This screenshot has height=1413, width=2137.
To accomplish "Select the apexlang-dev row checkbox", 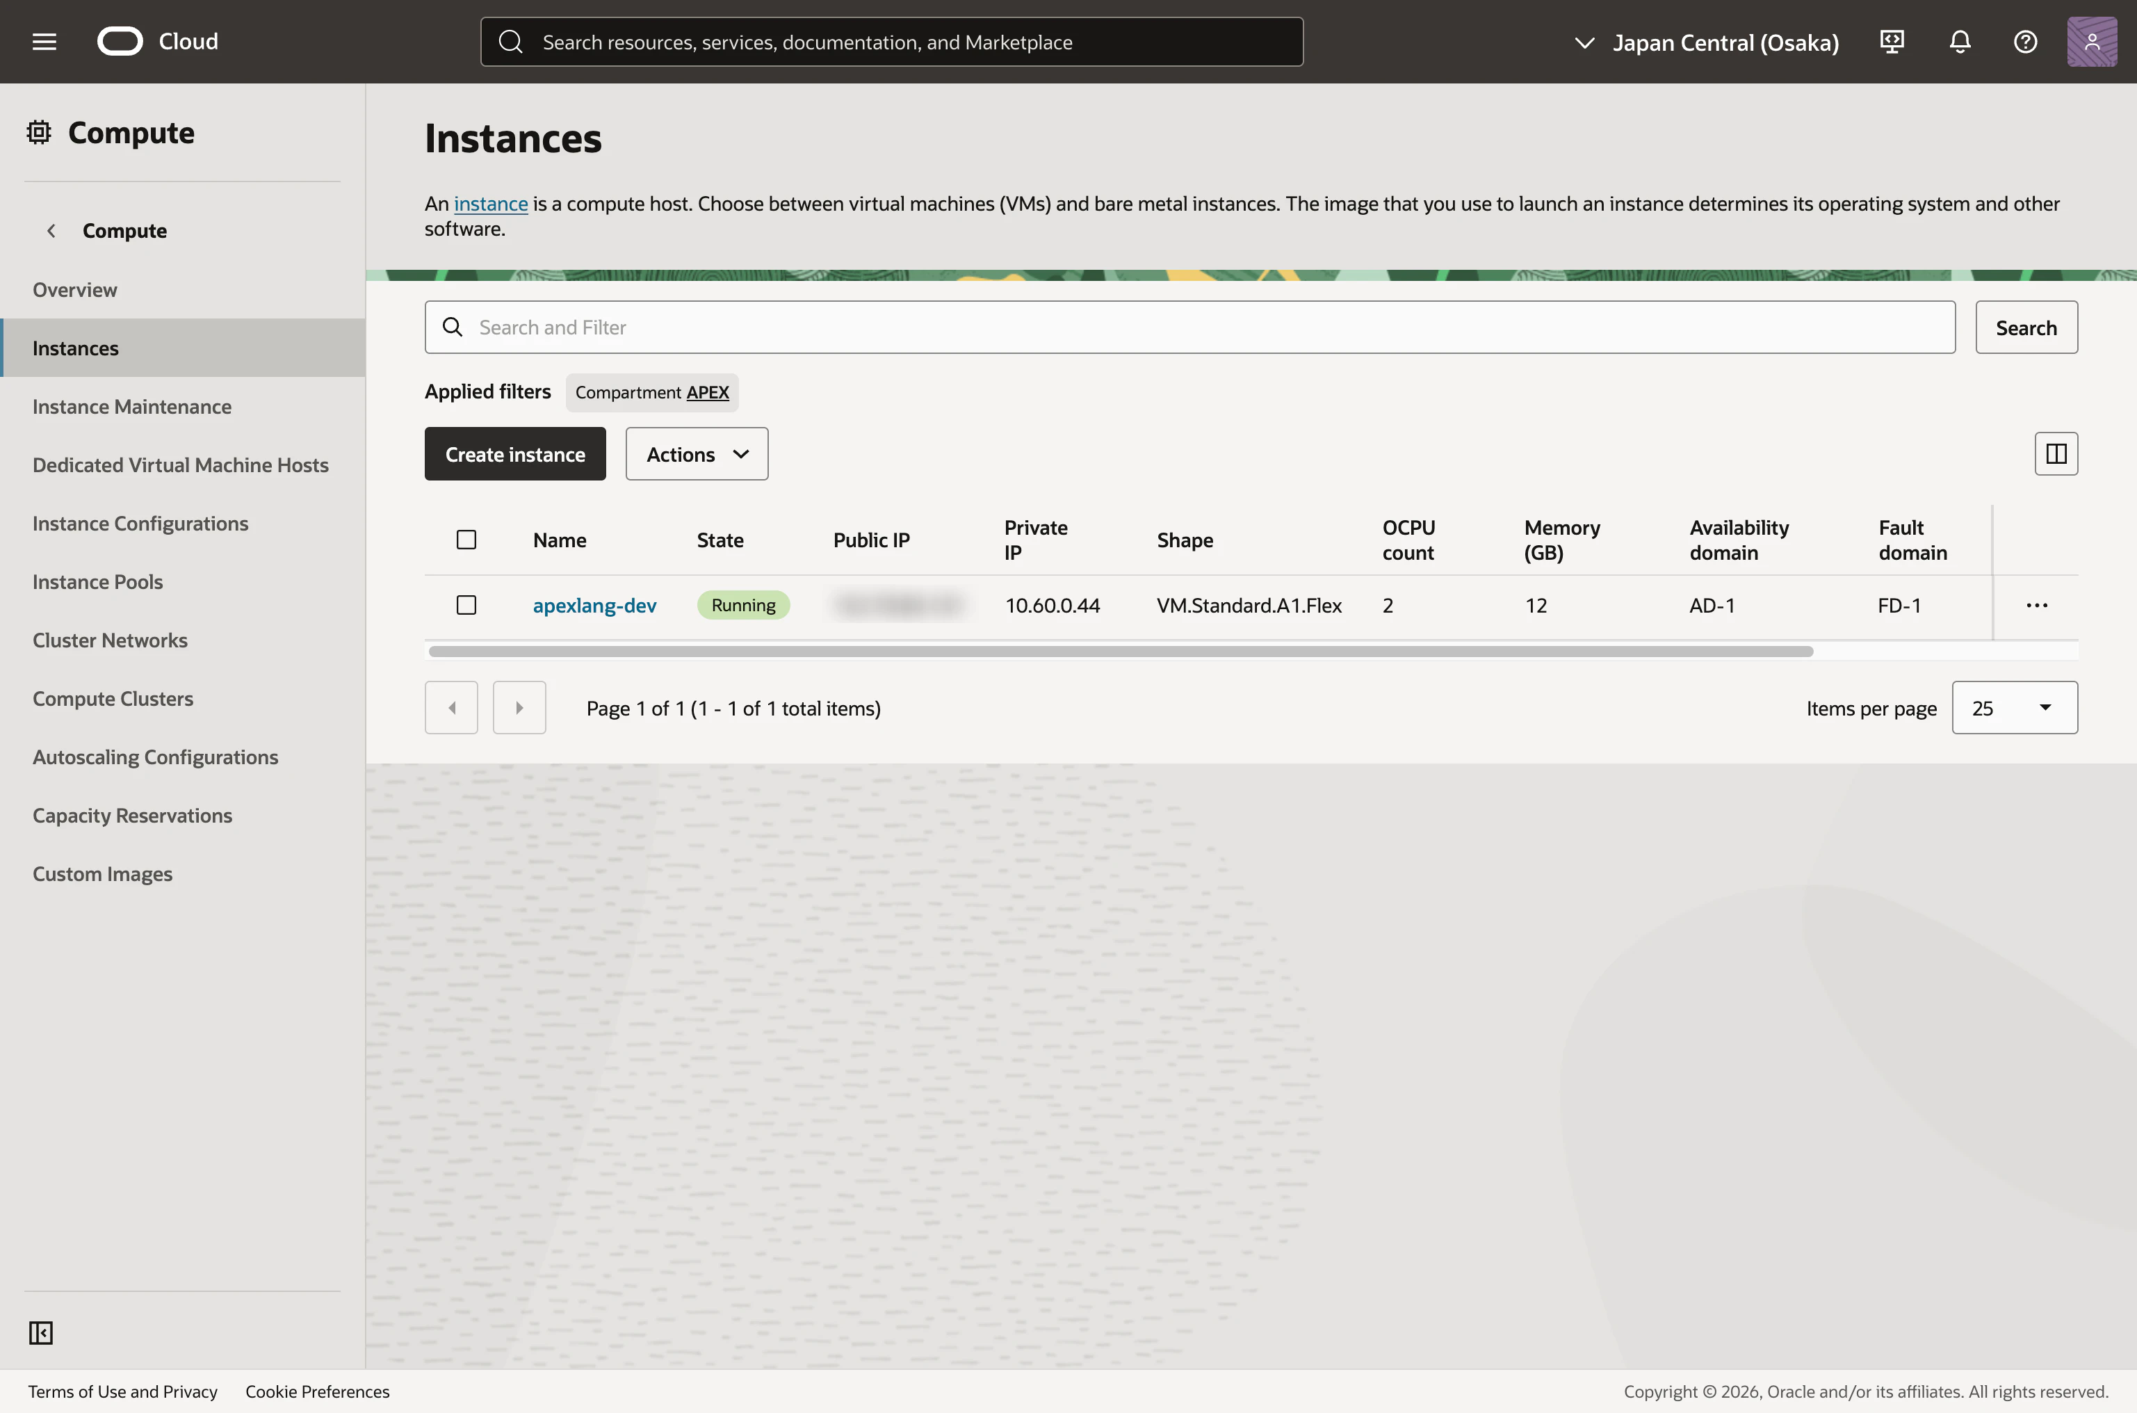I will [x=466, y=606].
